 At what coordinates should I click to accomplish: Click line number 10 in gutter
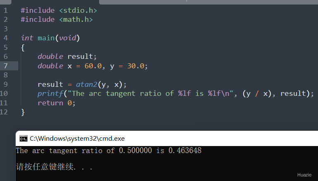pyautogui.click(x=4, y=93)
